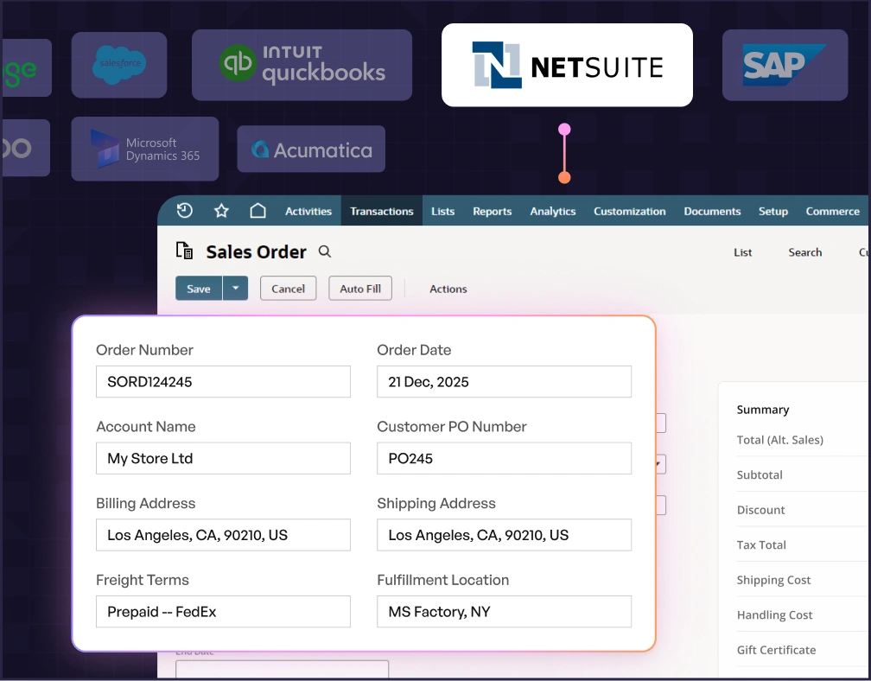Click the recent history clock icon

184,211
